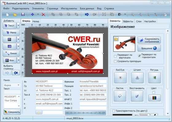Click the Линия add line button

[11, 53]
